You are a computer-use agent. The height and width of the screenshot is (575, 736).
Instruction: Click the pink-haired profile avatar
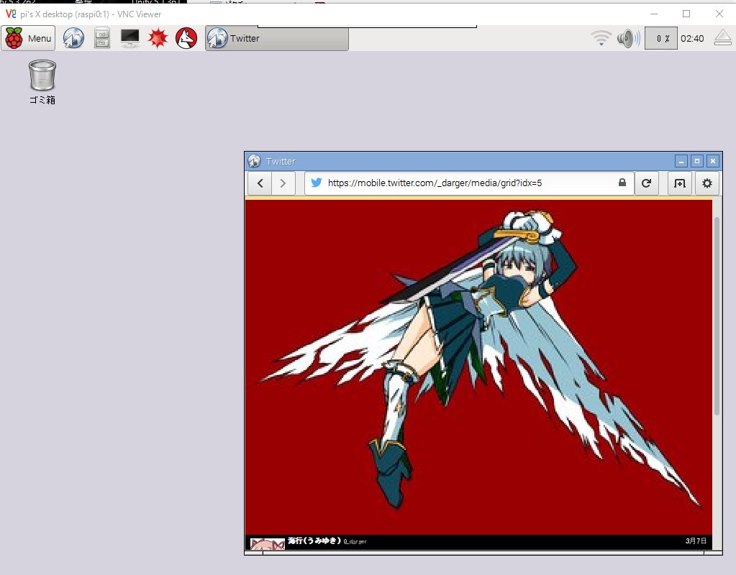pos(268,543)
